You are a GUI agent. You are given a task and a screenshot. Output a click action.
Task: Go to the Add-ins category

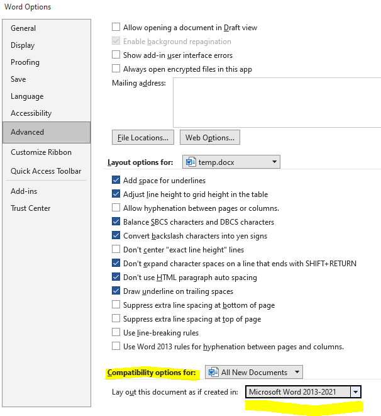24,191
